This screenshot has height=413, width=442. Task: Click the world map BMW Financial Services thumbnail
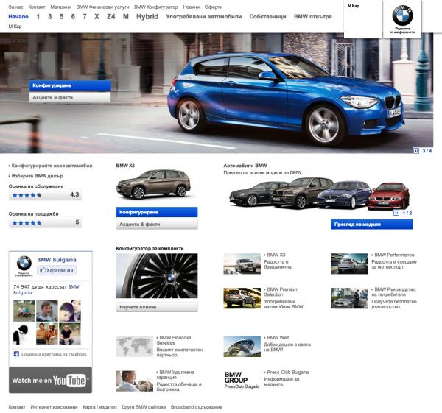pyautogui.click(x=135, y=347)
